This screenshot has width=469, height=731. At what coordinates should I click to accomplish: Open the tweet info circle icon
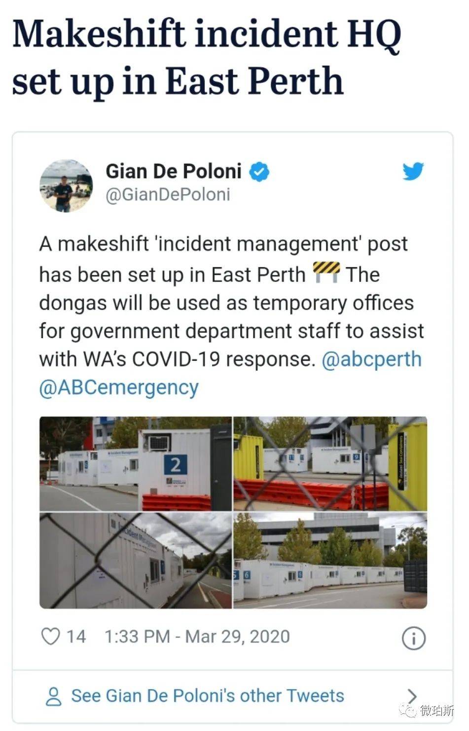click(x=414, y=638)
